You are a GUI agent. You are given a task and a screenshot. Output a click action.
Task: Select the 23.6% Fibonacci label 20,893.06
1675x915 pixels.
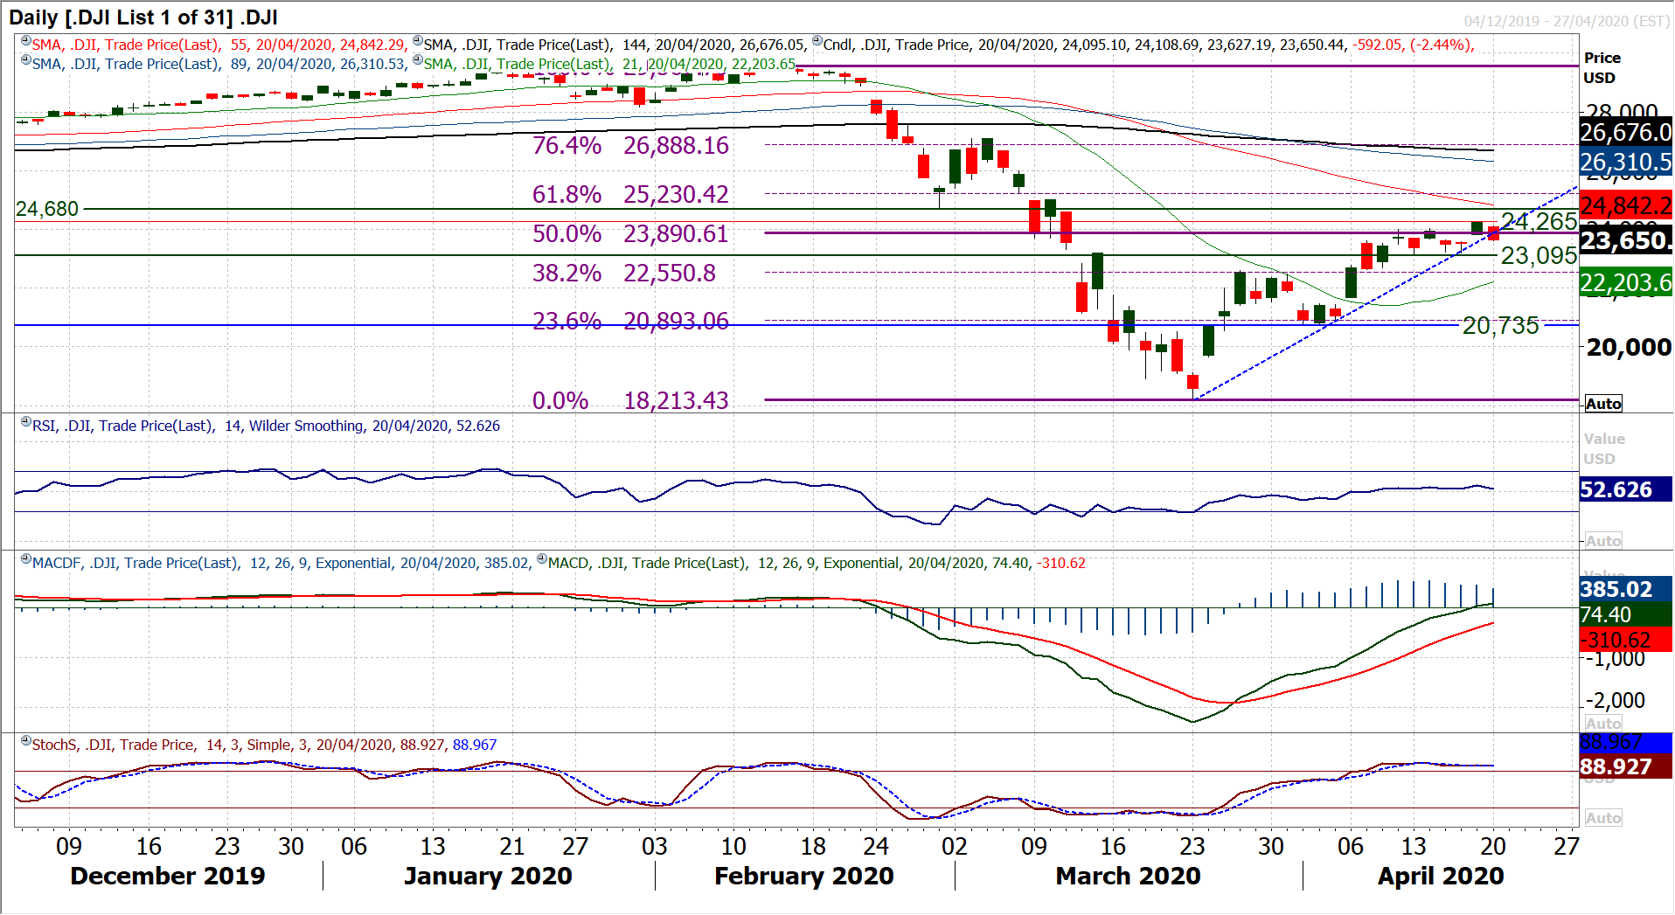[x=630, y=322]
